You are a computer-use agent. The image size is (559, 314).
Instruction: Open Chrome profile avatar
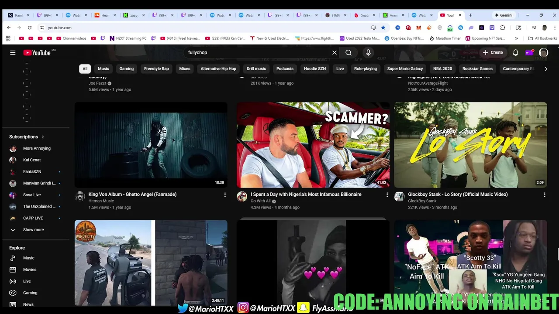coord(544,27)
